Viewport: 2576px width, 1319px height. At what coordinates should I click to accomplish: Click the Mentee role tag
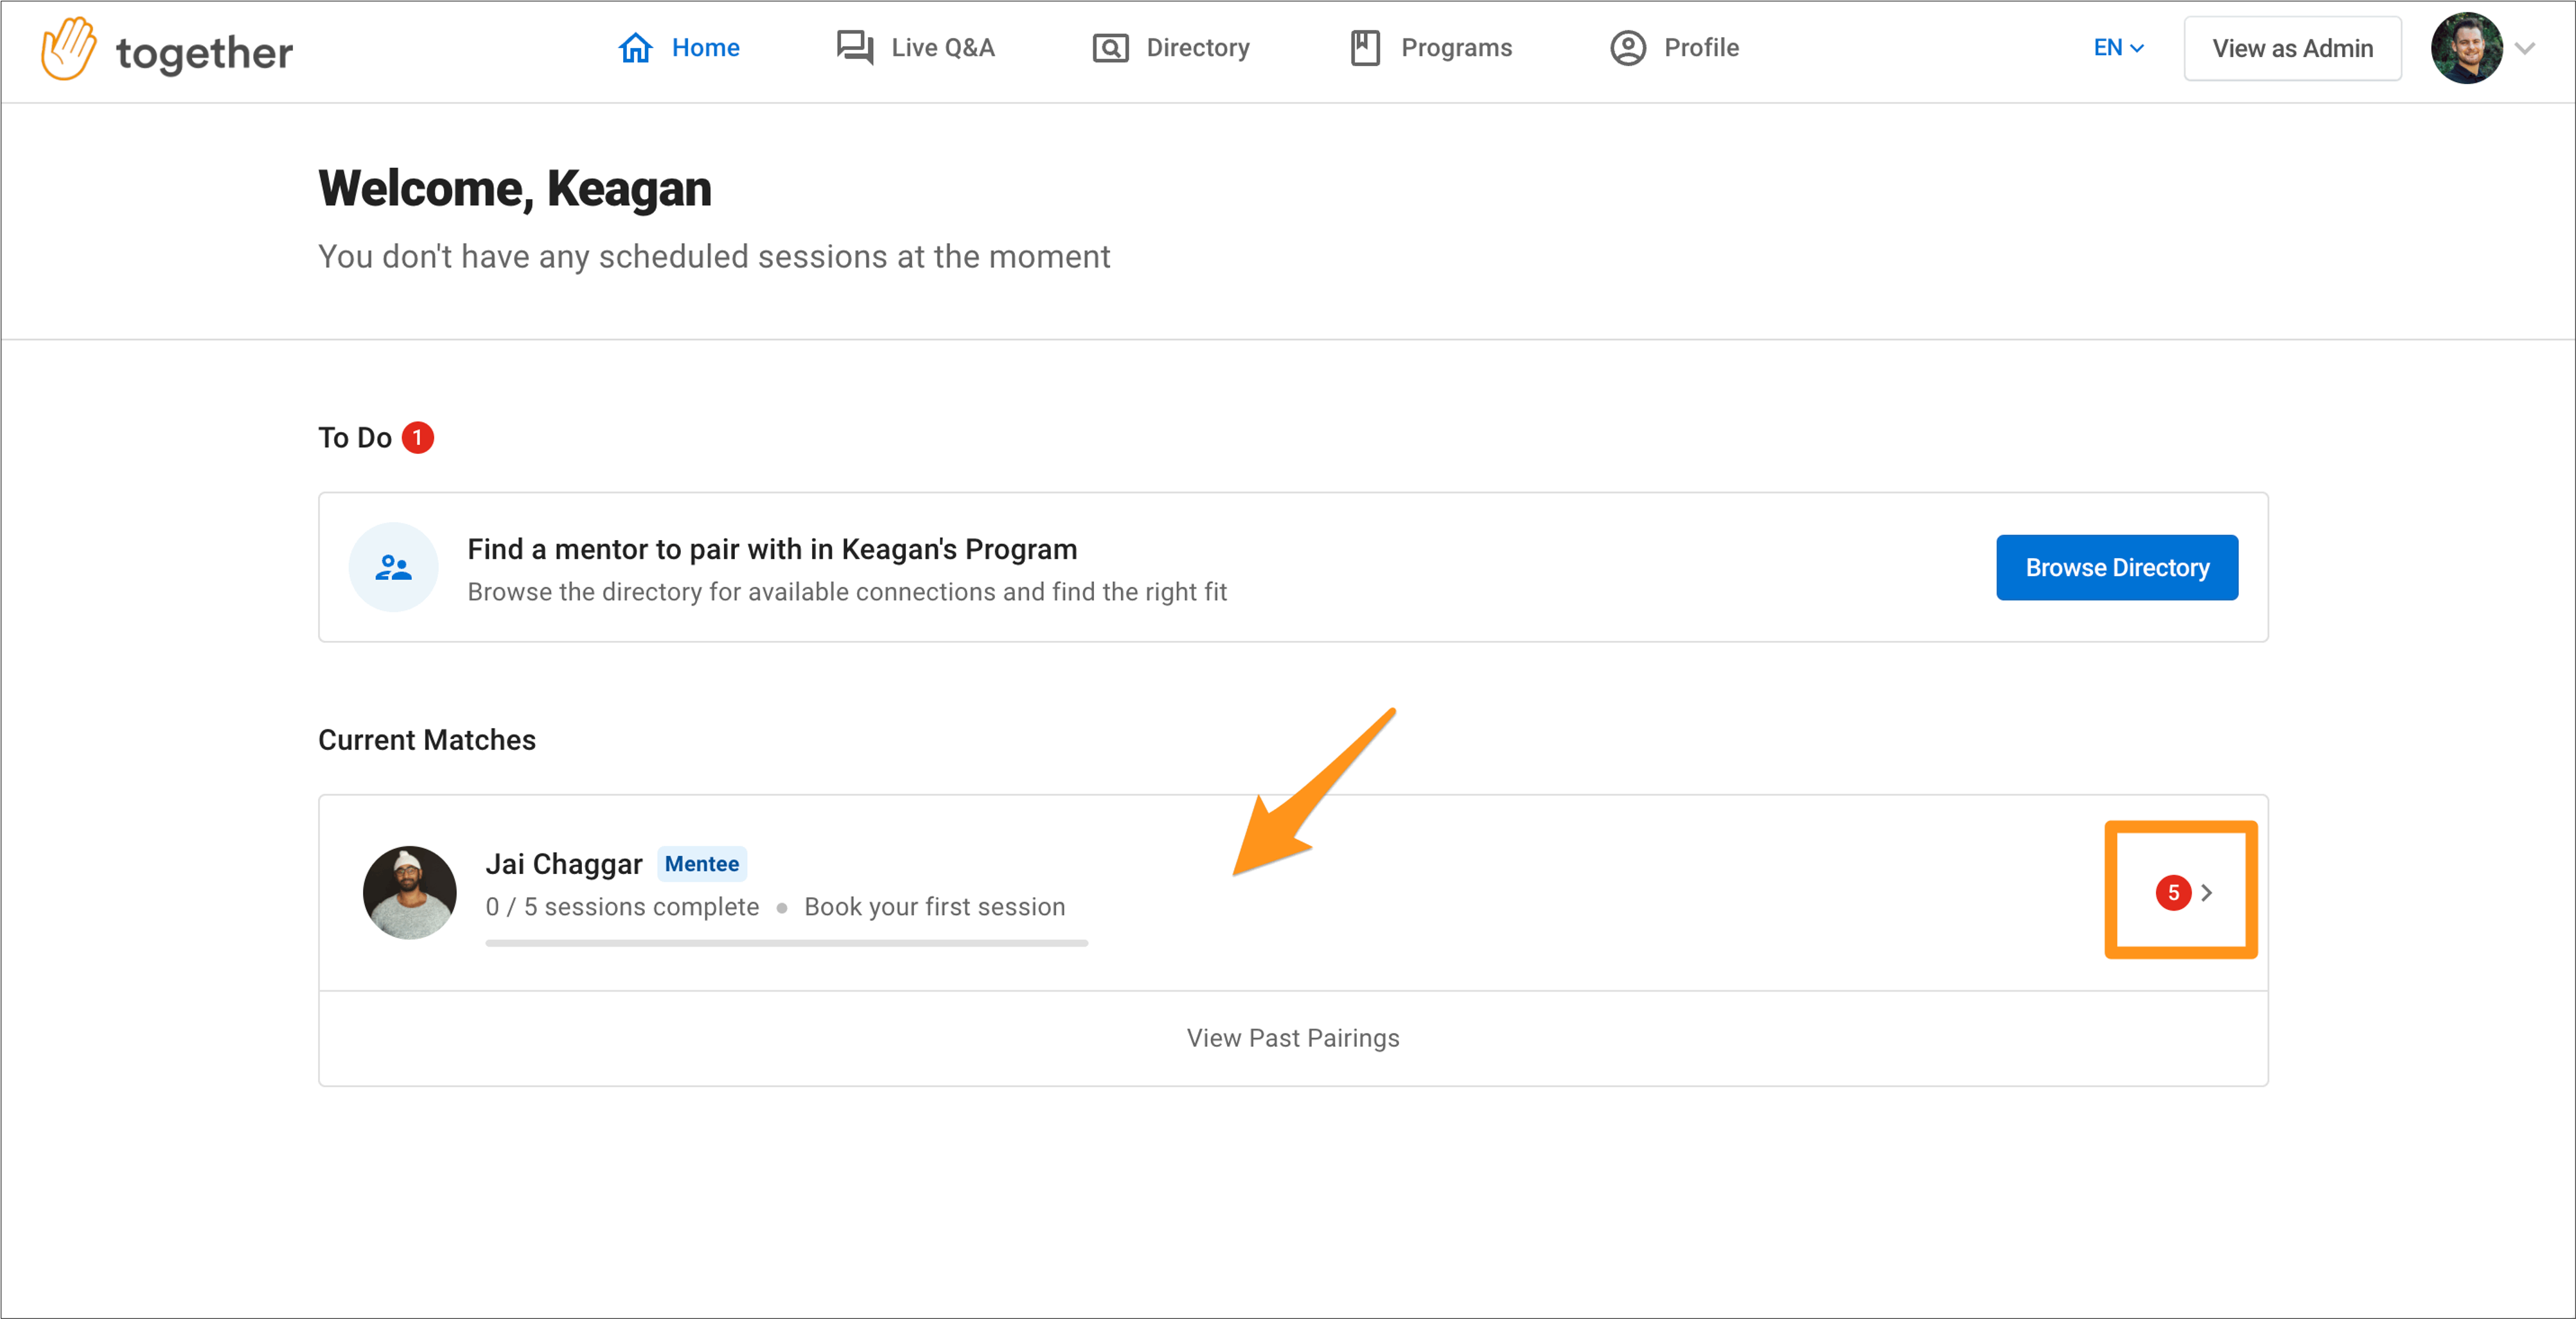702,864
